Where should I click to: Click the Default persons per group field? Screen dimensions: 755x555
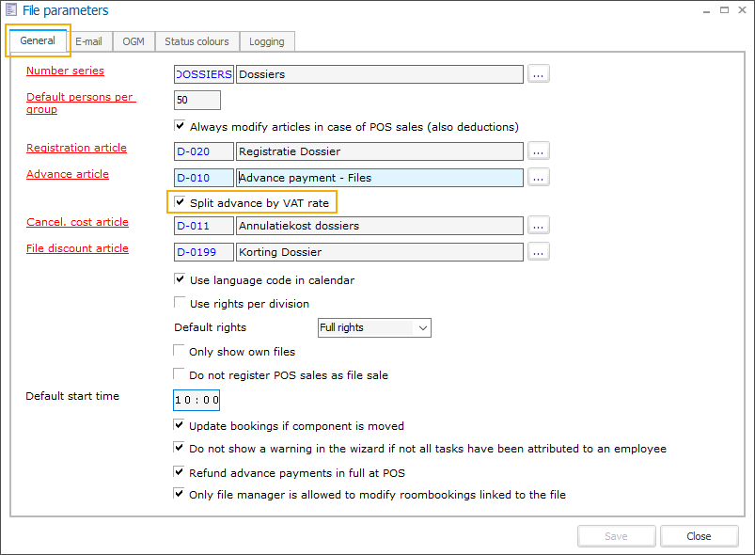[197, 100]
